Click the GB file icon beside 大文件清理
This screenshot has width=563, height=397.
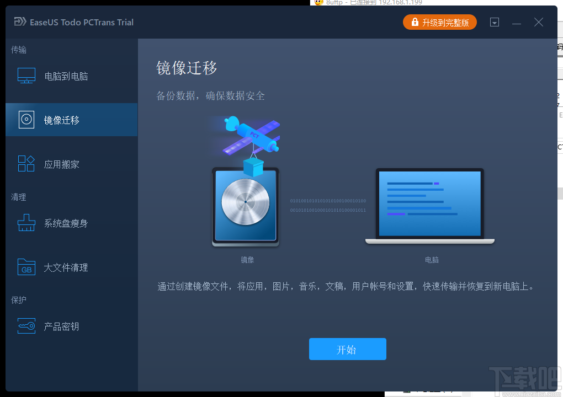click(x=26, y=267)
